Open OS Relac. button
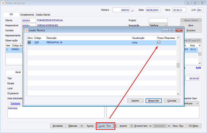The height and width of the screenshot is (133, 207). coord(194,126)
